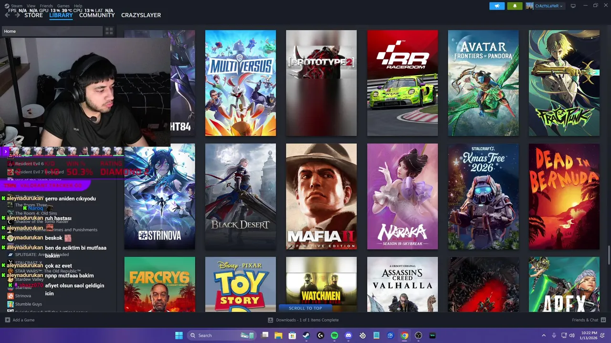This screenshot has width=611, height=343.
Task: Open Spotify from the taskbar
Action: pos(334,335)
